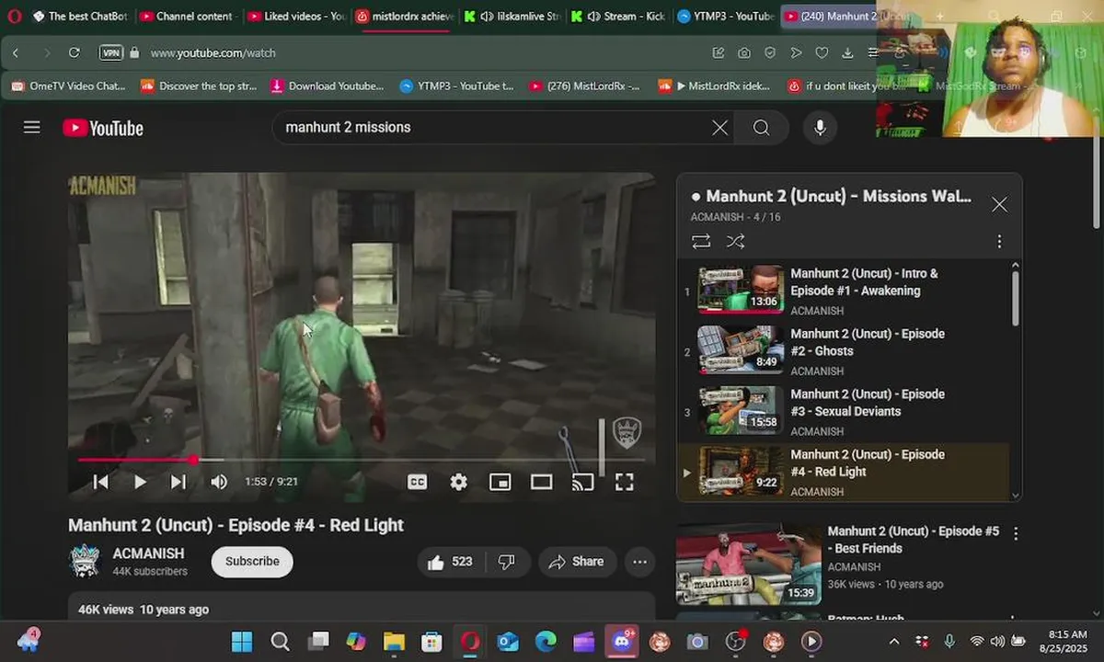Switch to Liked videos tab
The image size is (1104, 662).
point(296,17)
